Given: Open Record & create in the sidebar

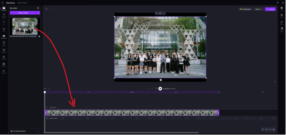Looking at the screenshot, I should point(4,15).
